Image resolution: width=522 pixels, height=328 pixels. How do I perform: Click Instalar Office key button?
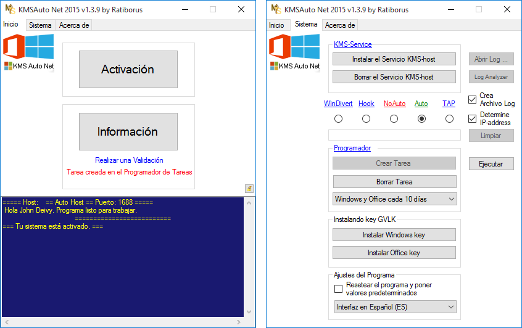coord(394,253)
